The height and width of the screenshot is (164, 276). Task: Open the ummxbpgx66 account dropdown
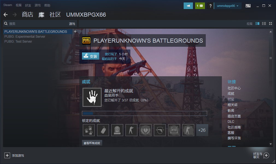(227, 6)
